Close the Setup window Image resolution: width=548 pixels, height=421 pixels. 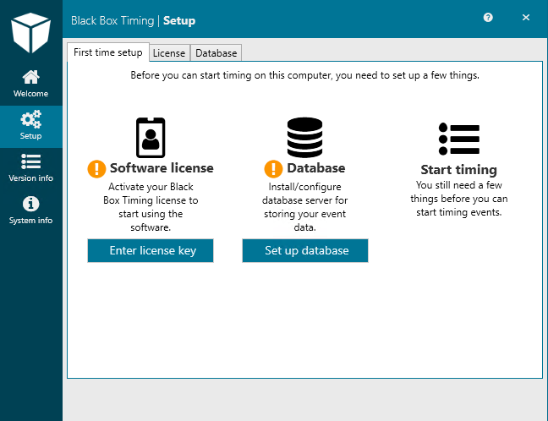pos(526,18)
